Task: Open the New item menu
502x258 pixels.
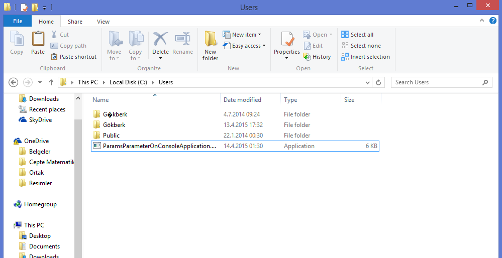Action: (x=242, y=35)
